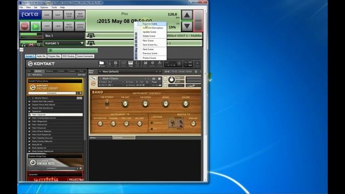This screenshot has height=194, width=345.
Task: Click the Bus 1 level meter
Action: [31, 36]
